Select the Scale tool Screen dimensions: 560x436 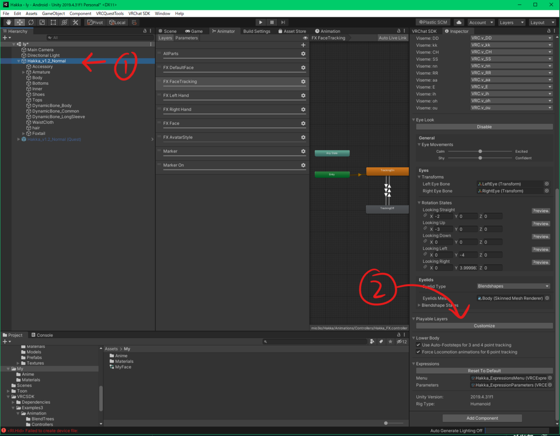pos(42,22)
